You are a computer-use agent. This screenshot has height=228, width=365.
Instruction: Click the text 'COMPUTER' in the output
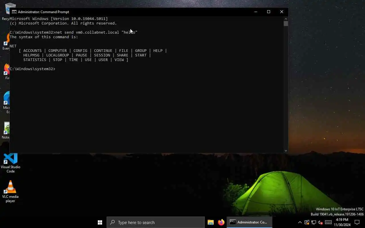(58, 50)
